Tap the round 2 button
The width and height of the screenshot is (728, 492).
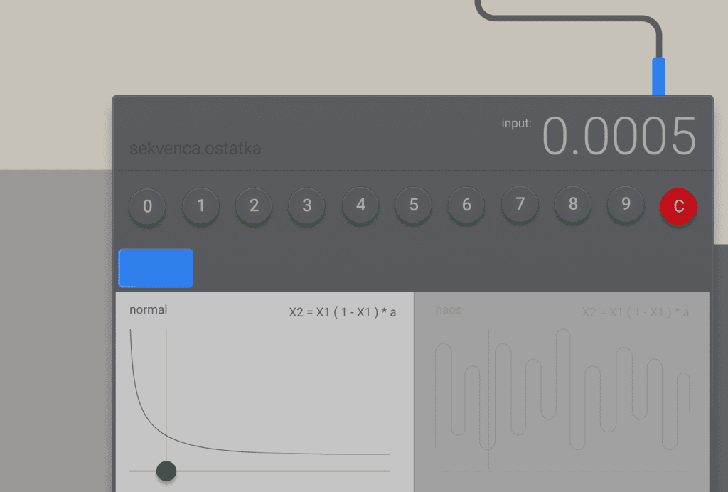point(254,206)
